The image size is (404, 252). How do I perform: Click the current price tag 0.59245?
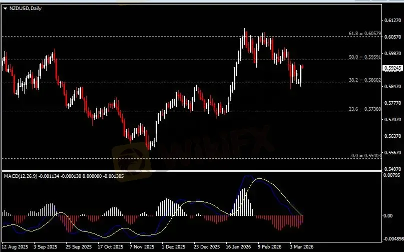point(391,68)
